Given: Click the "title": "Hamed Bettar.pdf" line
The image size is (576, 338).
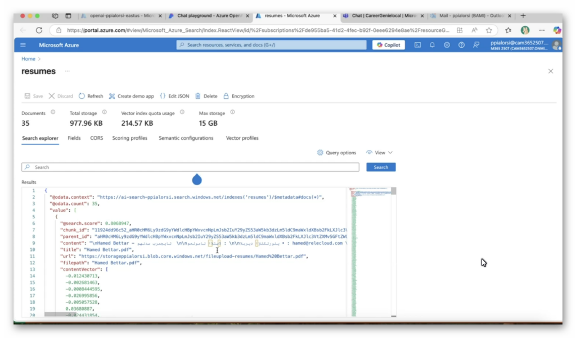Looking at the screenshot, I should click(x=97, y=250).
